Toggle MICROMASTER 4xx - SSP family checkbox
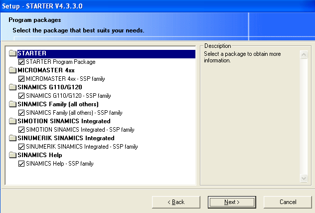Image resolution: width=315 pixels, height=213 pixels. 21,79
